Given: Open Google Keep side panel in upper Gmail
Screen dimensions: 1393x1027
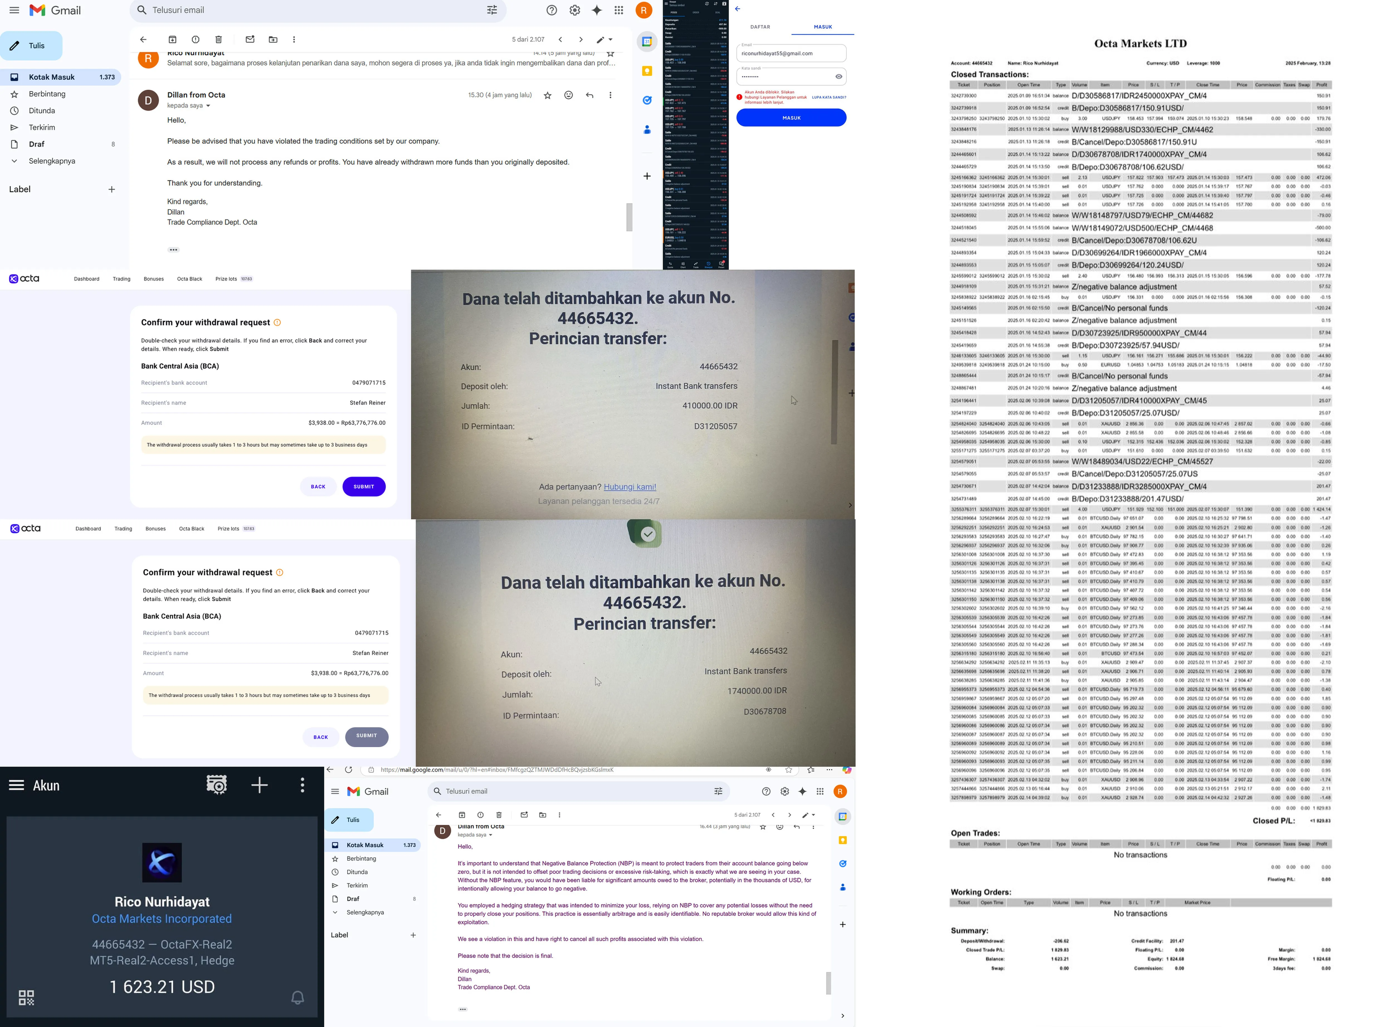Looking at the screenshot, I should pos(647,71).
